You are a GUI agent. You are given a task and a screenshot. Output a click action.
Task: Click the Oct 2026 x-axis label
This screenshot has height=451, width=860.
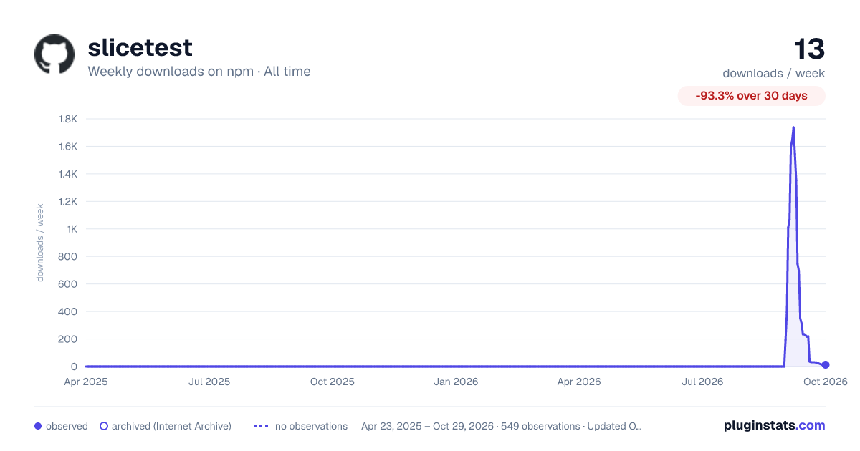[x=826, y=382]
